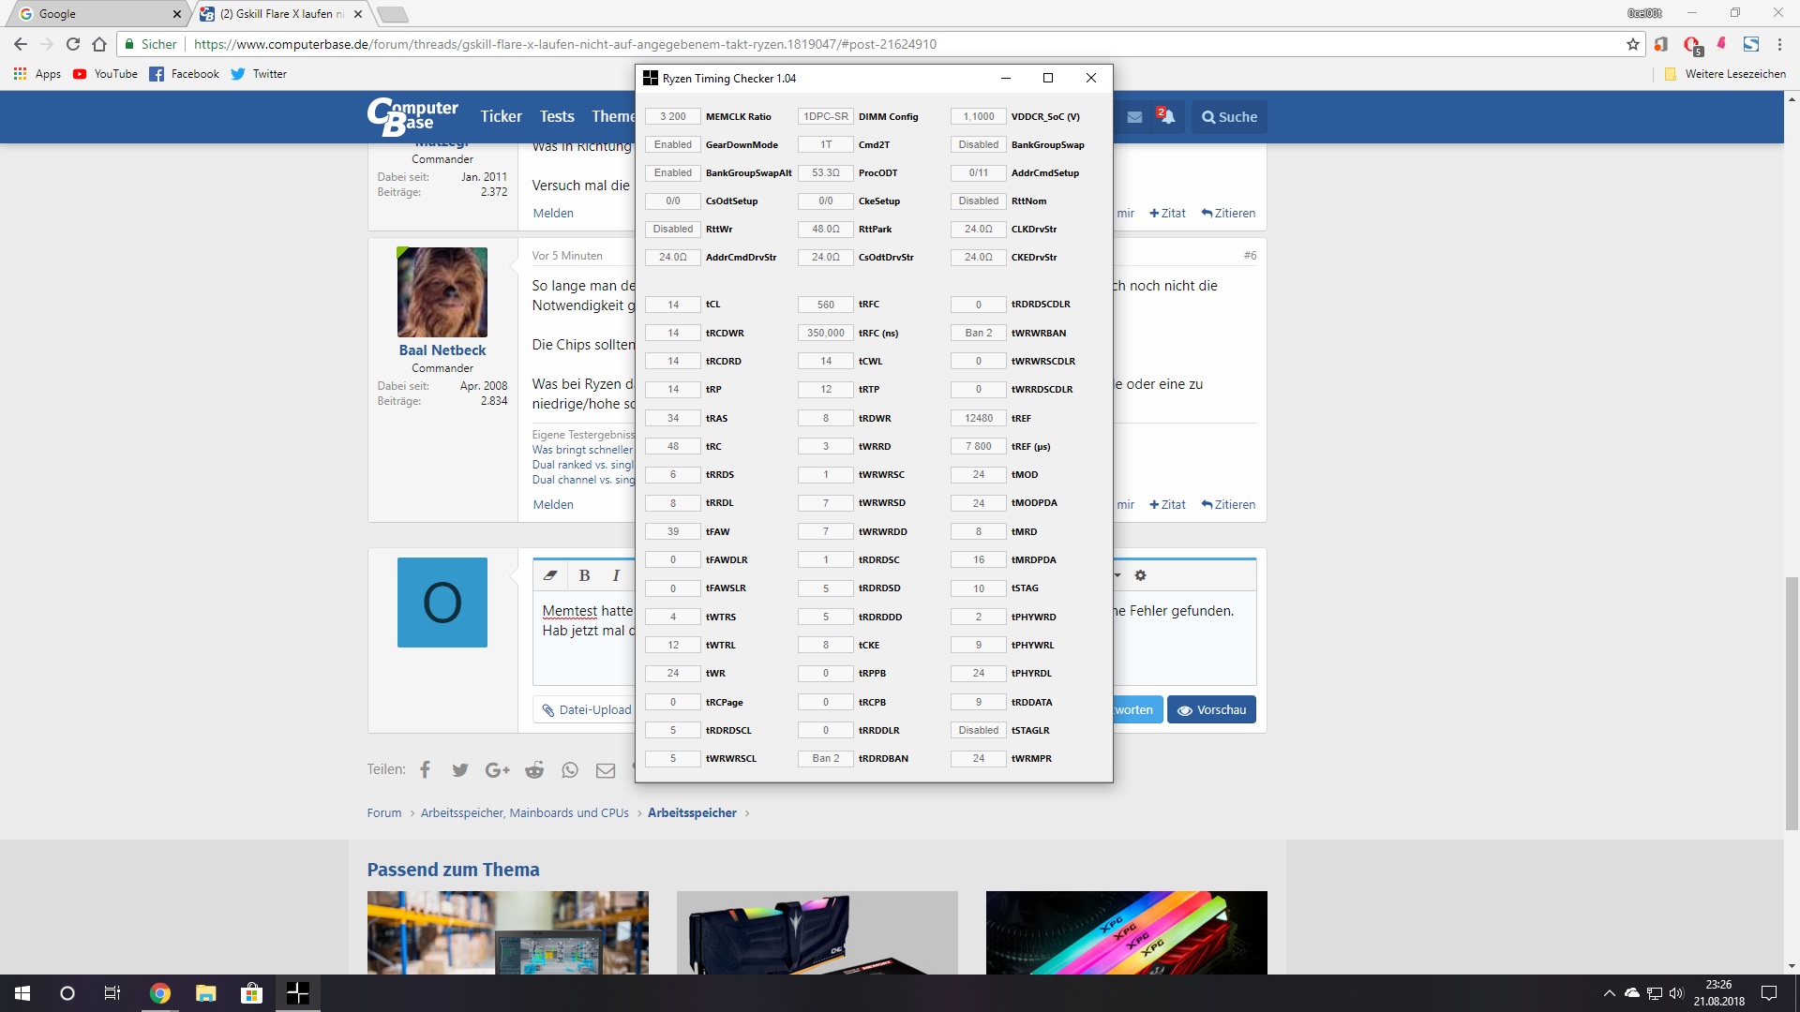Screen dimensions: 1800x1012
Task: Click the pink popsicle extension icon
Action: 1722,43
